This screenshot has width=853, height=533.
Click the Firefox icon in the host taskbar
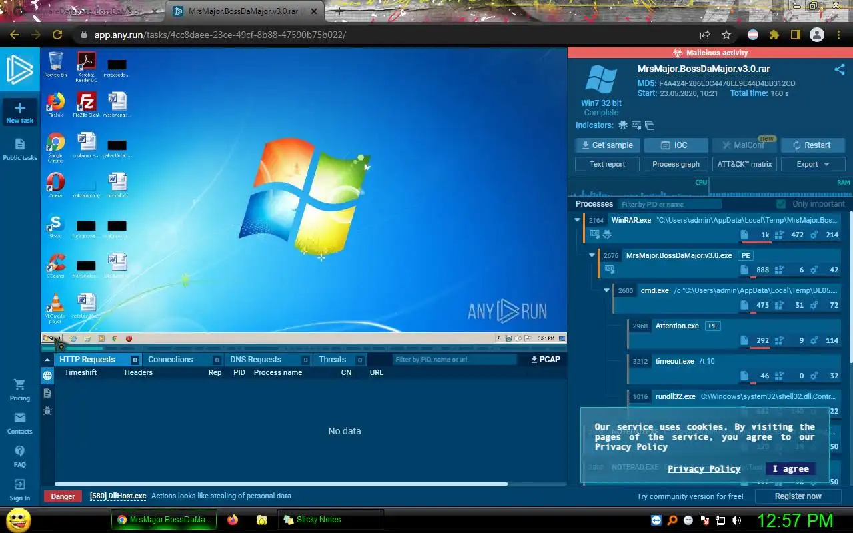point(232,520)
